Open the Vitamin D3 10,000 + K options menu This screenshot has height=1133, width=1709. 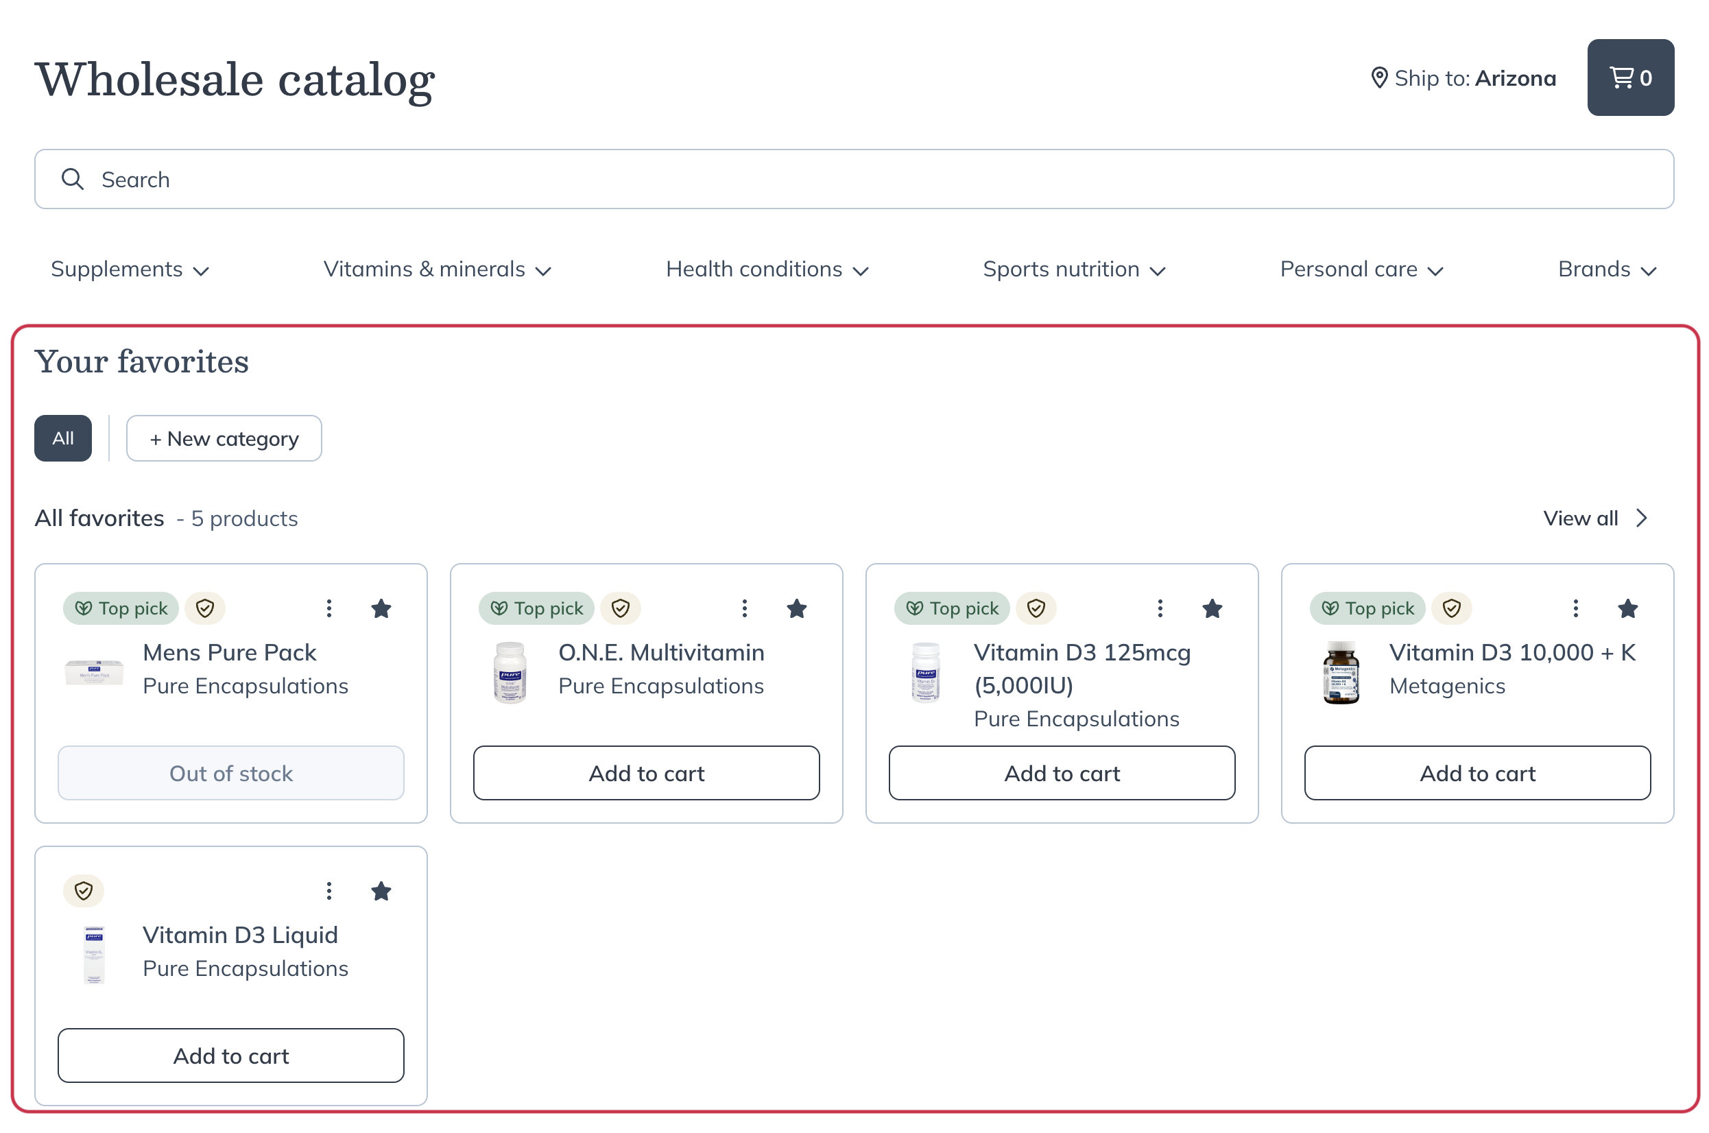click(x=1575, y=608)
